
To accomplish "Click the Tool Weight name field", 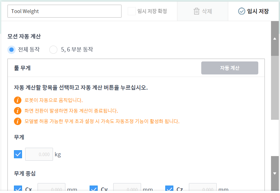I will (64, 11).
